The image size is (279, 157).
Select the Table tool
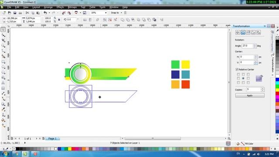click(x=3, y=88)
